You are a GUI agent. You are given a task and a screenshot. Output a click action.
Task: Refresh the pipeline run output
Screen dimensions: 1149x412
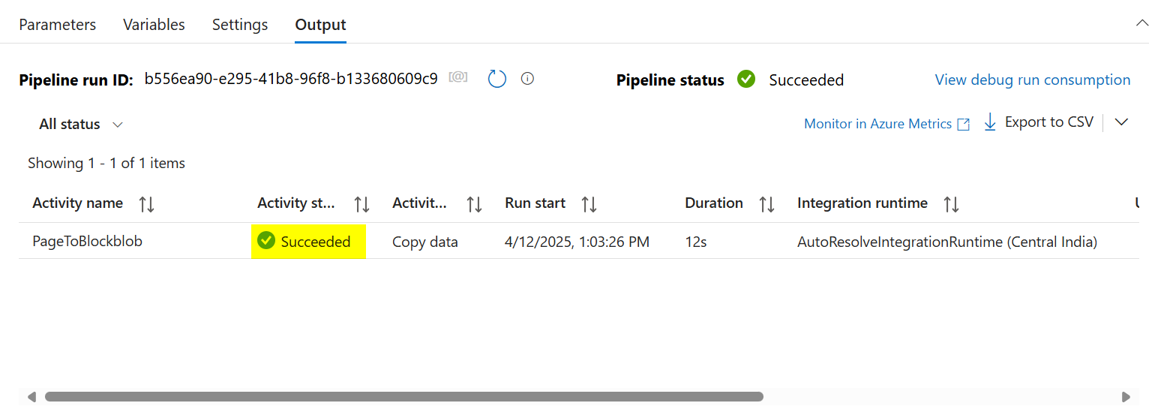(497, 79)
